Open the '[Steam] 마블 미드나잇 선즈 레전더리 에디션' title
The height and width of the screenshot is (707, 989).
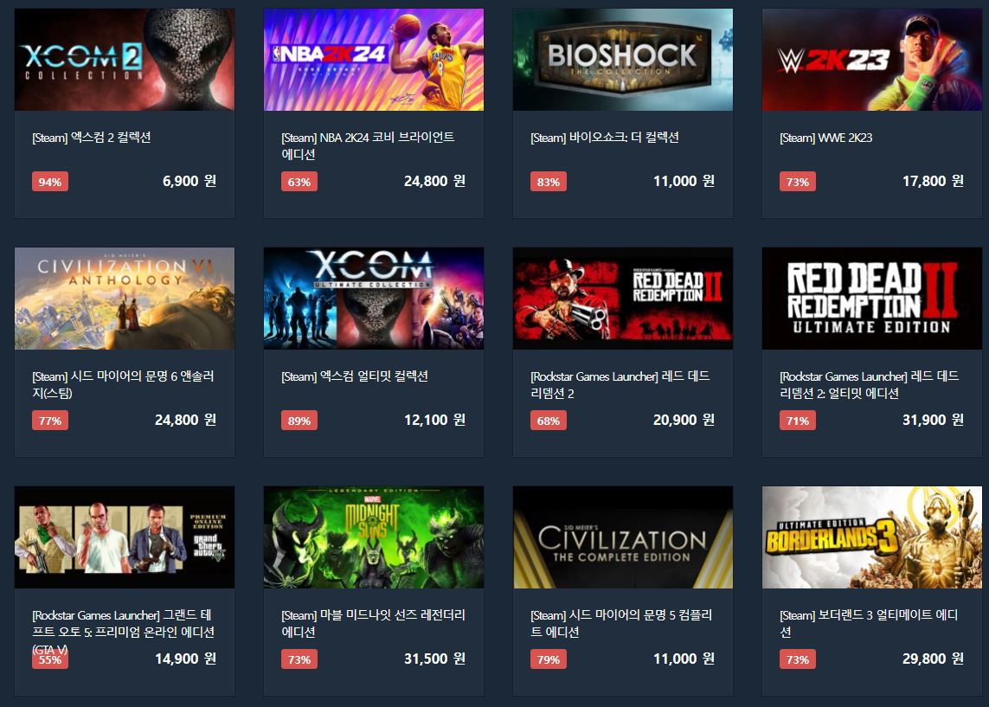click(x=373, y=623)
